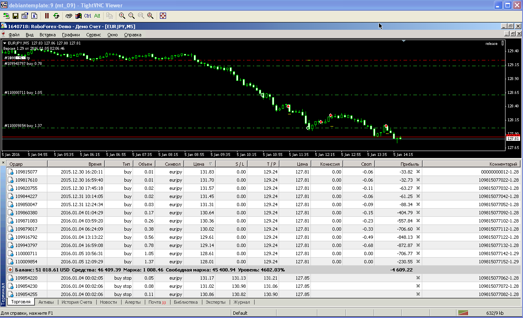The image size is (523, 318).
Task: Click pending order icon of 109854230
Action: [11, 286]
